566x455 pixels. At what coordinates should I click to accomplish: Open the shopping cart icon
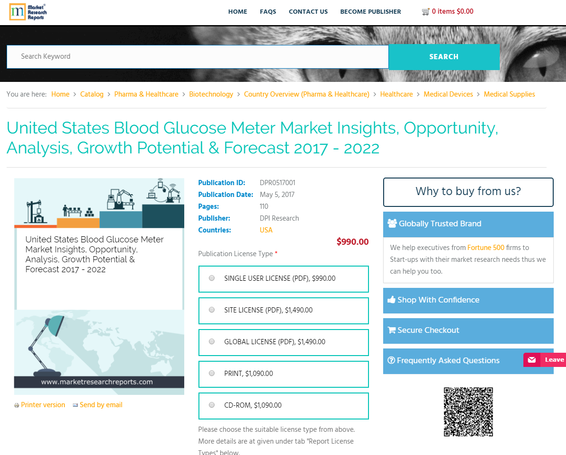tap(426, 11)
